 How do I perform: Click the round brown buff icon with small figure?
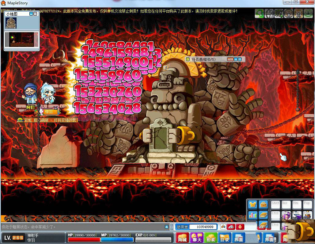[289, 13]
